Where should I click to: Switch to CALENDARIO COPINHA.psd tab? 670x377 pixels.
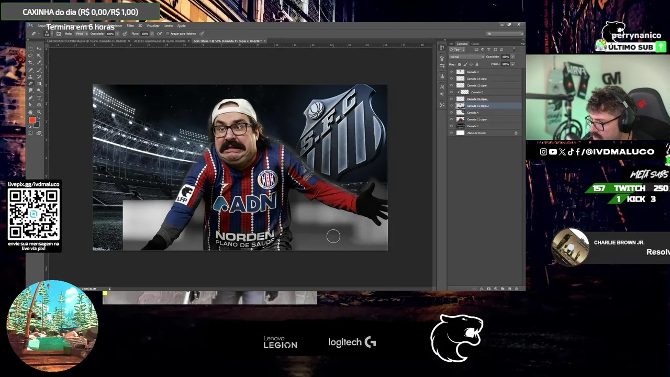pyautogui.click(x=87, y=41)
